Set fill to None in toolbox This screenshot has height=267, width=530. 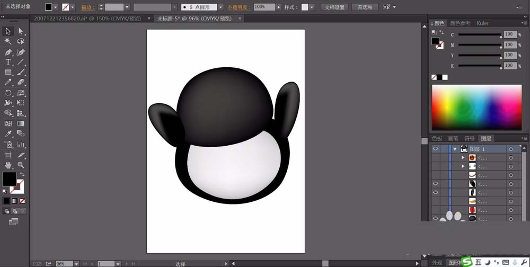[22, 201]
